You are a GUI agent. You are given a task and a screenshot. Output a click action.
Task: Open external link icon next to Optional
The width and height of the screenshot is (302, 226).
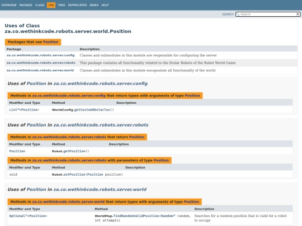pos(26,215)
